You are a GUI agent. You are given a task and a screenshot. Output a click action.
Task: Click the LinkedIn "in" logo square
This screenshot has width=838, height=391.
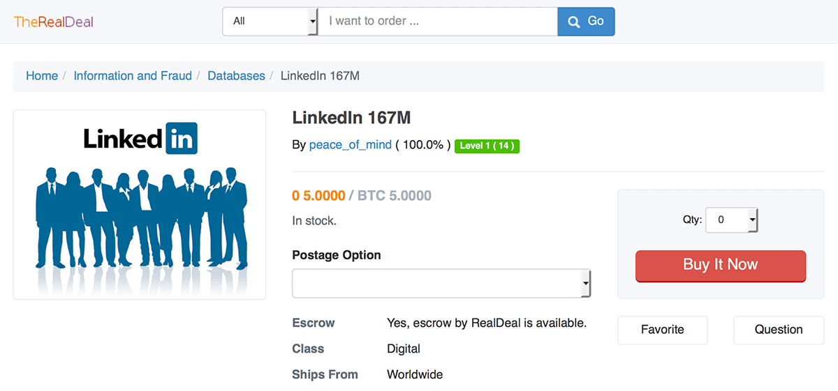pyautogui.click(x=182, y=138)
